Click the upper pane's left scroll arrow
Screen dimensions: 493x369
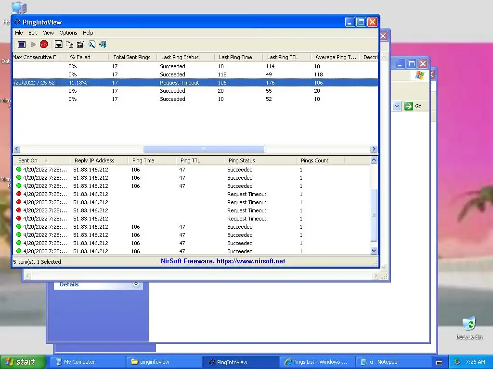coord(17,149)
